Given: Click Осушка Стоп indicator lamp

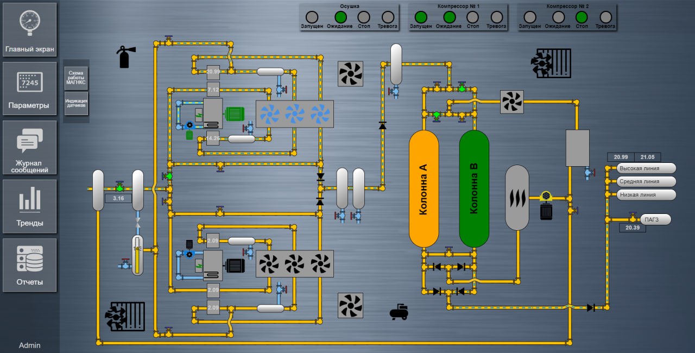Looking at the screenshot, I should (364, 17).
